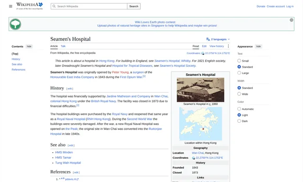
Task: Edit the References section
Action: 76,173
